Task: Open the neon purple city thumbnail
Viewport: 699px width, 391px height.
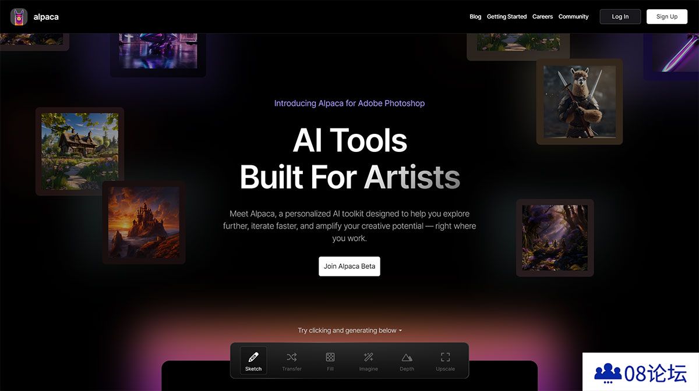Action: tap(158, 55)
